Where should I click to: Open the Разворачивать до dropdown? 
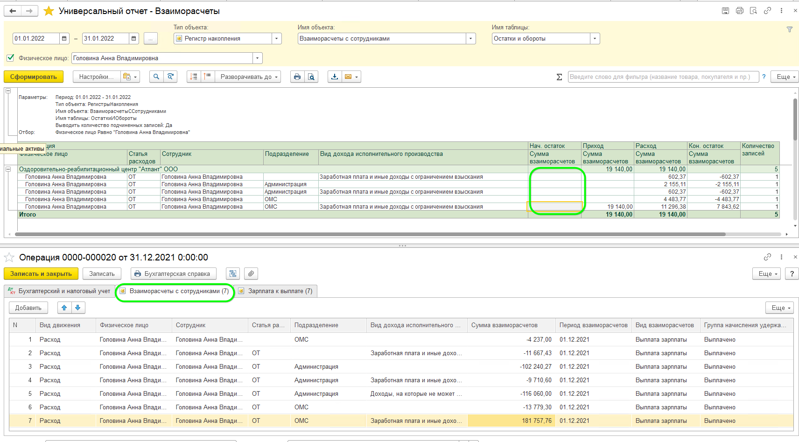[250, 77]
